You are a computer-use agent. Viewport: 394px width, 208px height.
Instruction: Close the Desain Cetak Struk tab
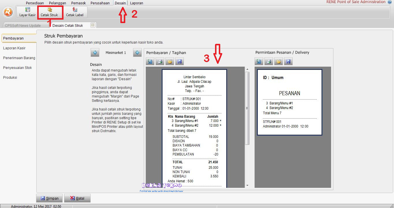click(93, 25)
